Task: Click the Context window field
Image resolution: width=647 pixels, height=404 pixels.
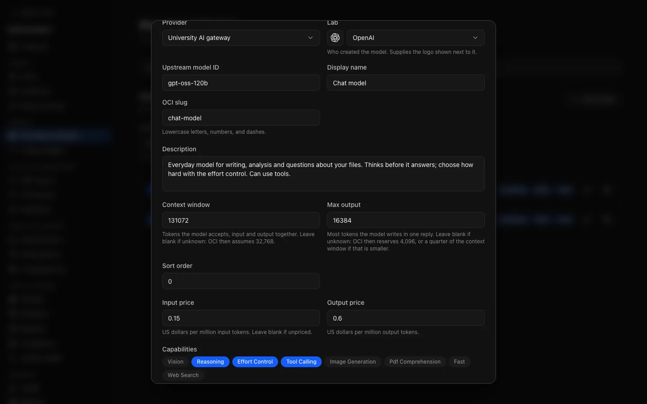Action: pos(241,220)
